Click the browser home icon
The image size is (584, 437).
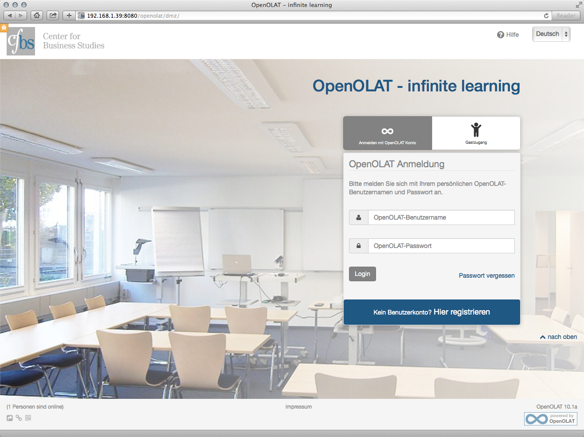pyautogui.click(x=37, y=16)
